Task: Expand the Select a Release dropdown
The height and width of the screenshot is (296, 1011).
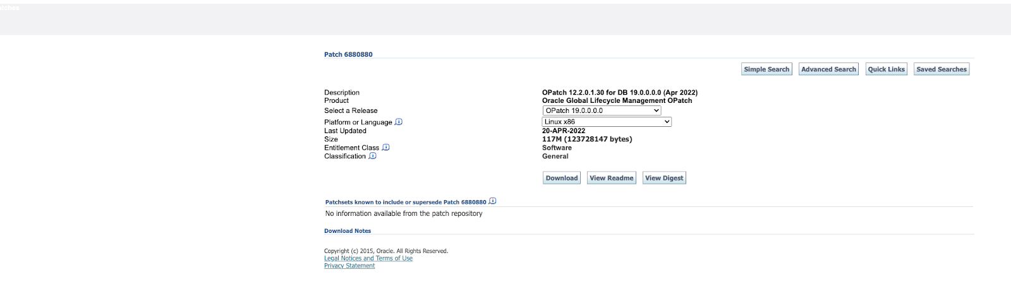Action: click(602, 110)
